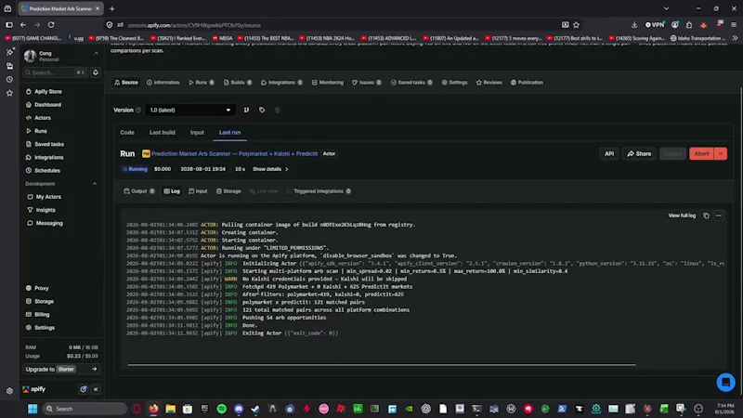Open the Builds tab
The image size is (743, 418).
pos(238,83)
